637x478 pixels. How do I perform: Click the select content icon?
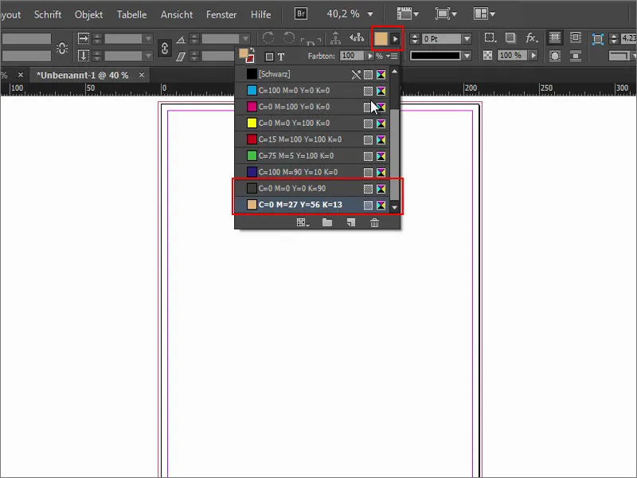[x=357, y=37]
